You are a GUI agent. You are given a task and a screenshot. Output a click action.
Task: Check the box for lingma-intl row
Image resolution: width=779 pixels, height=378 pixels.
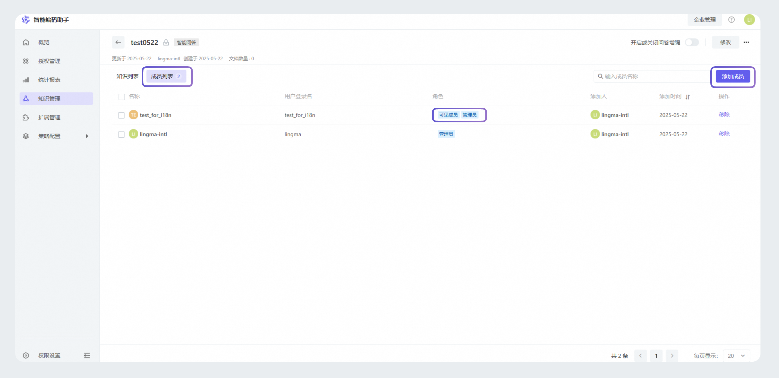tap(121, 134)
